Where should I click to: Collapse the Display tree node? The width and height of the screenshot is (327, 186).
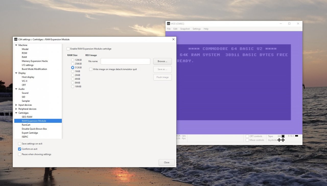(x=16, y=73)
